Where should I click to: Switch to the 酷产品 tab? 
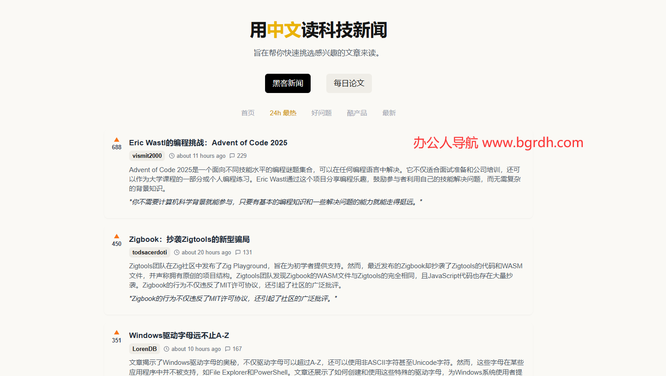(357, 113)
